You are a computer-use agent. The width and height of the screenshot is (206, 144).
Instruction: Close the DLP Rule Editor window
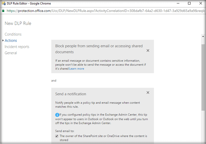click(x=201, y=3)
